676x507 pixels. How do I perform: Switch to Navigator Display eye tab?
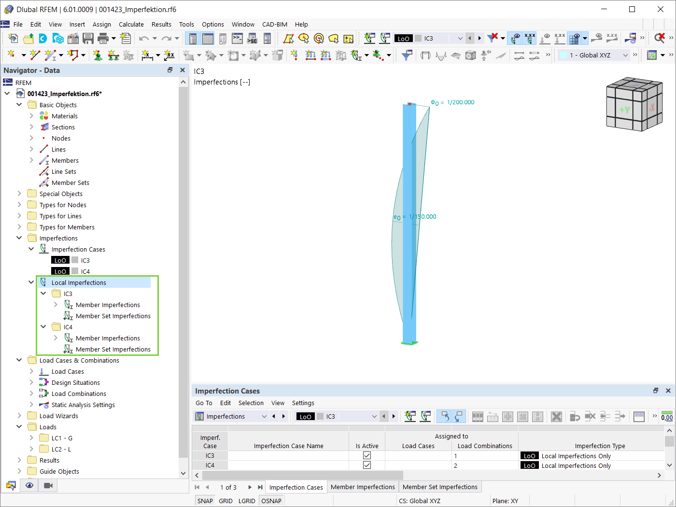pyautogui.click(x=29, y=485)
